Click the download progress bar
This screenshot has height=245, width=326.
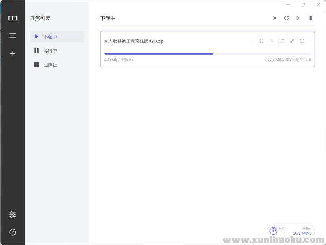click(x=207, y=53)
